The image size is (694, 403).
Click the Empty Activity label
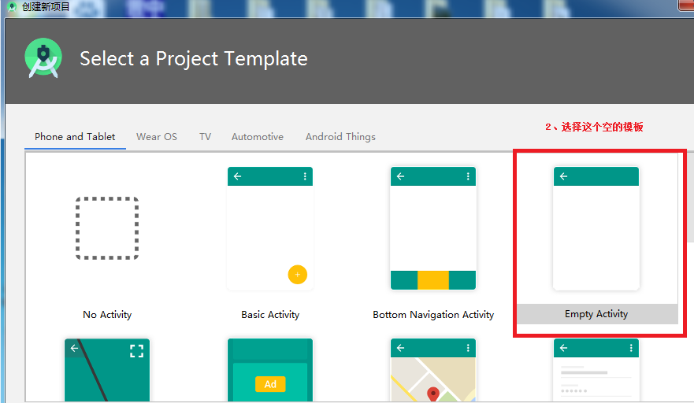(x=596, y=314)
